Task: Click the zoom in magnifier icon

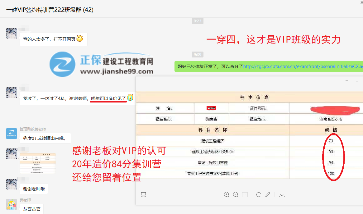Action: pos(227,195)
